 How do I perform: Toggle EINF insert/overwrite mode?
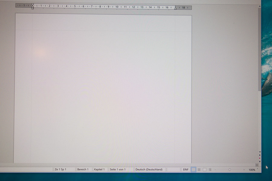pos(186,170)
